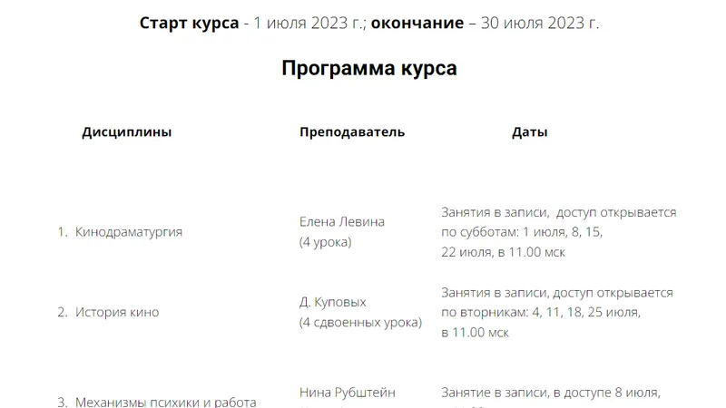Click the 'Старт курса' start date line
This screenshot has width=726, height=408.
point(369,23)
